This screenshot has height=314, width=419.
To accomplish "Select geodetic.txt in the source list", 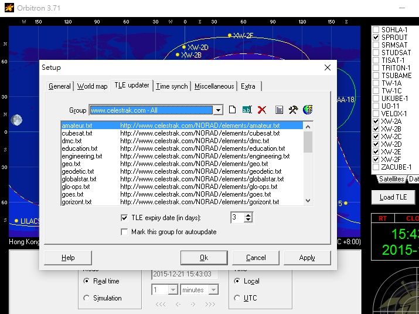I will click(77, 171).
